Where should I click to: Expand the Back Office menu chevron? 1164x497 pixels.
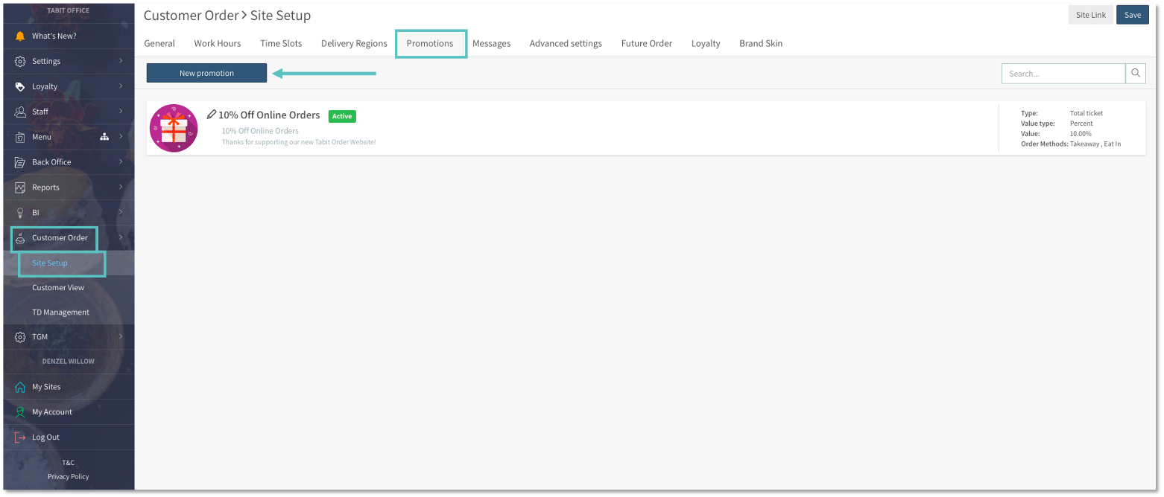tap(121, 162)
